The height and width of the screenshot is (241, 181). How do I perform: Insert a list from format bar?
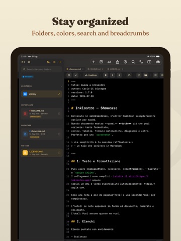tap(155, 75)
